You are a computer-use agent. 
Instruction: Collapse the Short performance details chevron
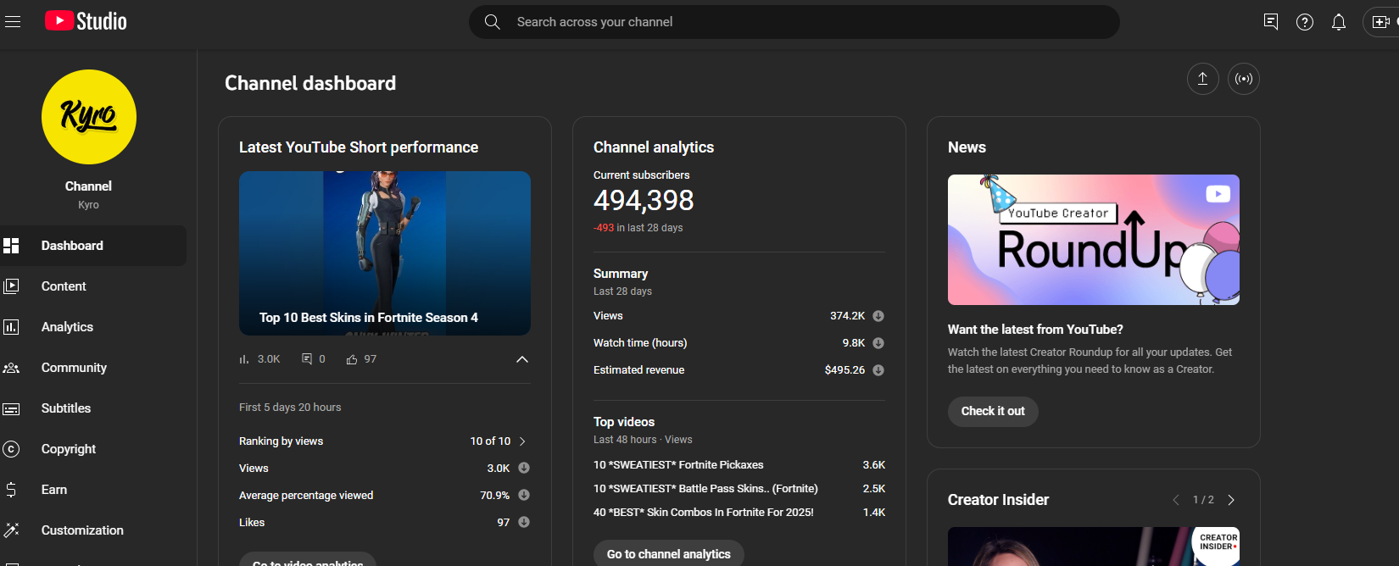click(x=522, y=359)
